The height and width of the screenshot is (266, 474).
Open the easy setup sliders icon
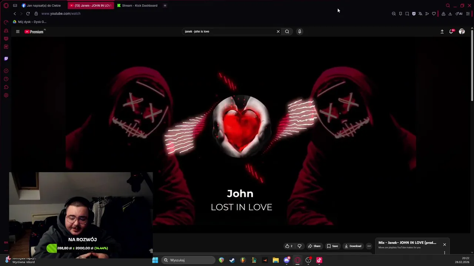pos(468,14)
